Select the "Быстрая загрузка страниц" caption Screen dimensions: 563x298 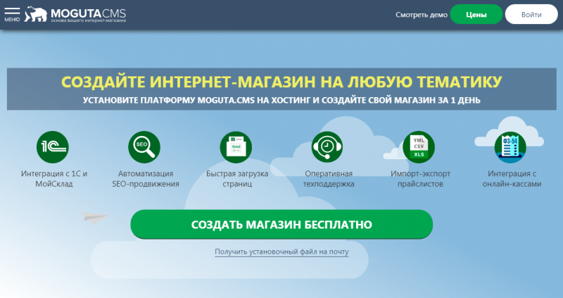coord(236,178)
